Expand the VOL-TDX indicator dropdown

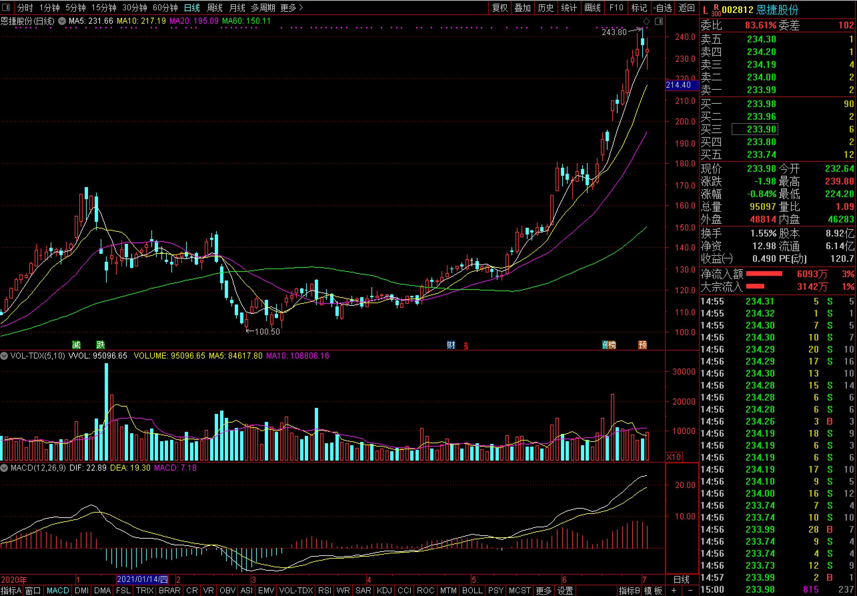[4, 356]
